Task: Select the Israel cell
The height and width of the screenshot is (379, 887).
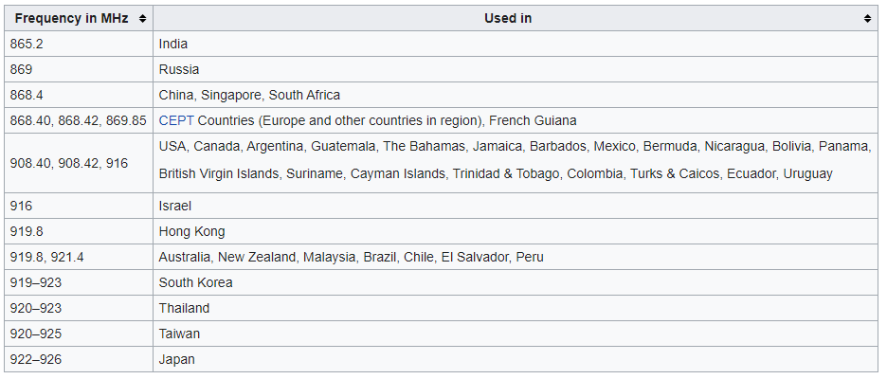Action: pyautogui.click(x=516, y=206)
